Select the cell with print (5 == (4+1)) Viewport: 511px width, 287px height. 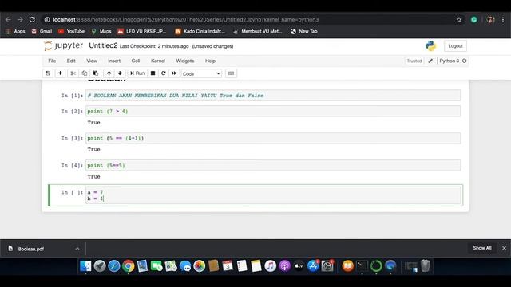pos(273,138)
